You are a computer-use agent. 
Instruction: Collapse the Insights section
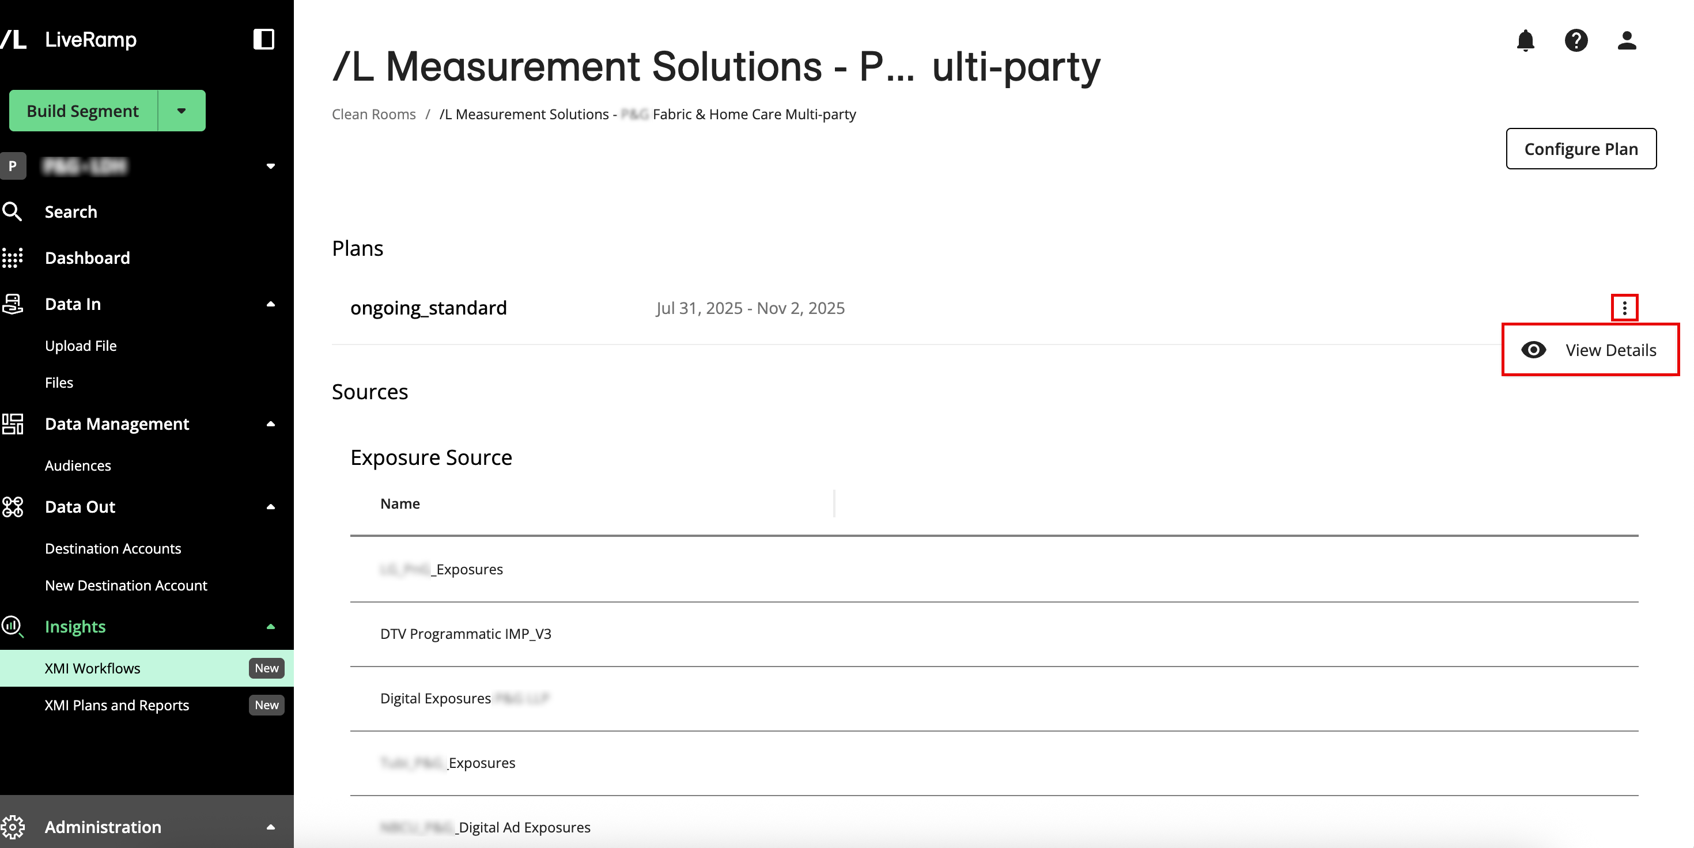point(270,626)
